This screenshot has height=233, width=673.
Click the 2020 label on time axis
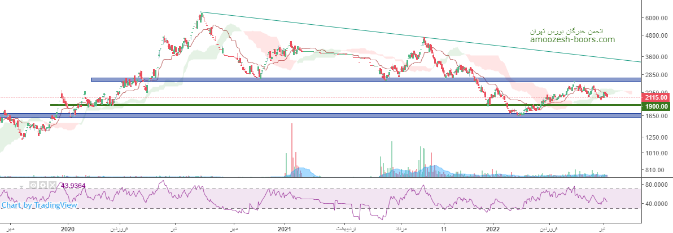68,229
